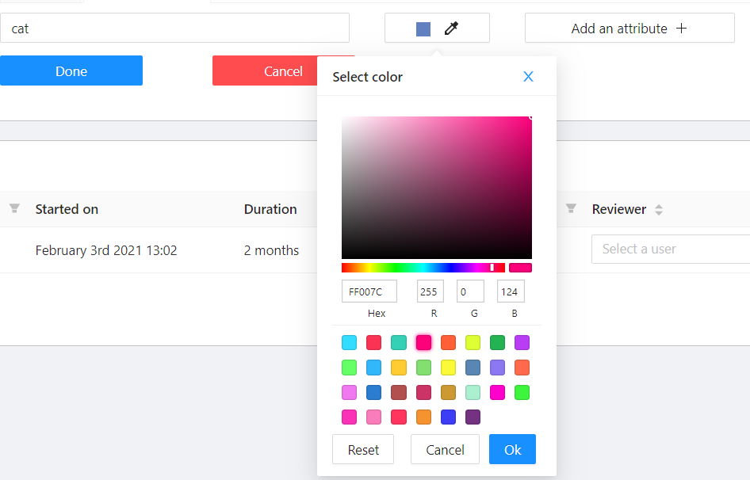Click the rainbow hue slider bar
The width and height of the screenshot is (750, 480).
click(423, 268)
